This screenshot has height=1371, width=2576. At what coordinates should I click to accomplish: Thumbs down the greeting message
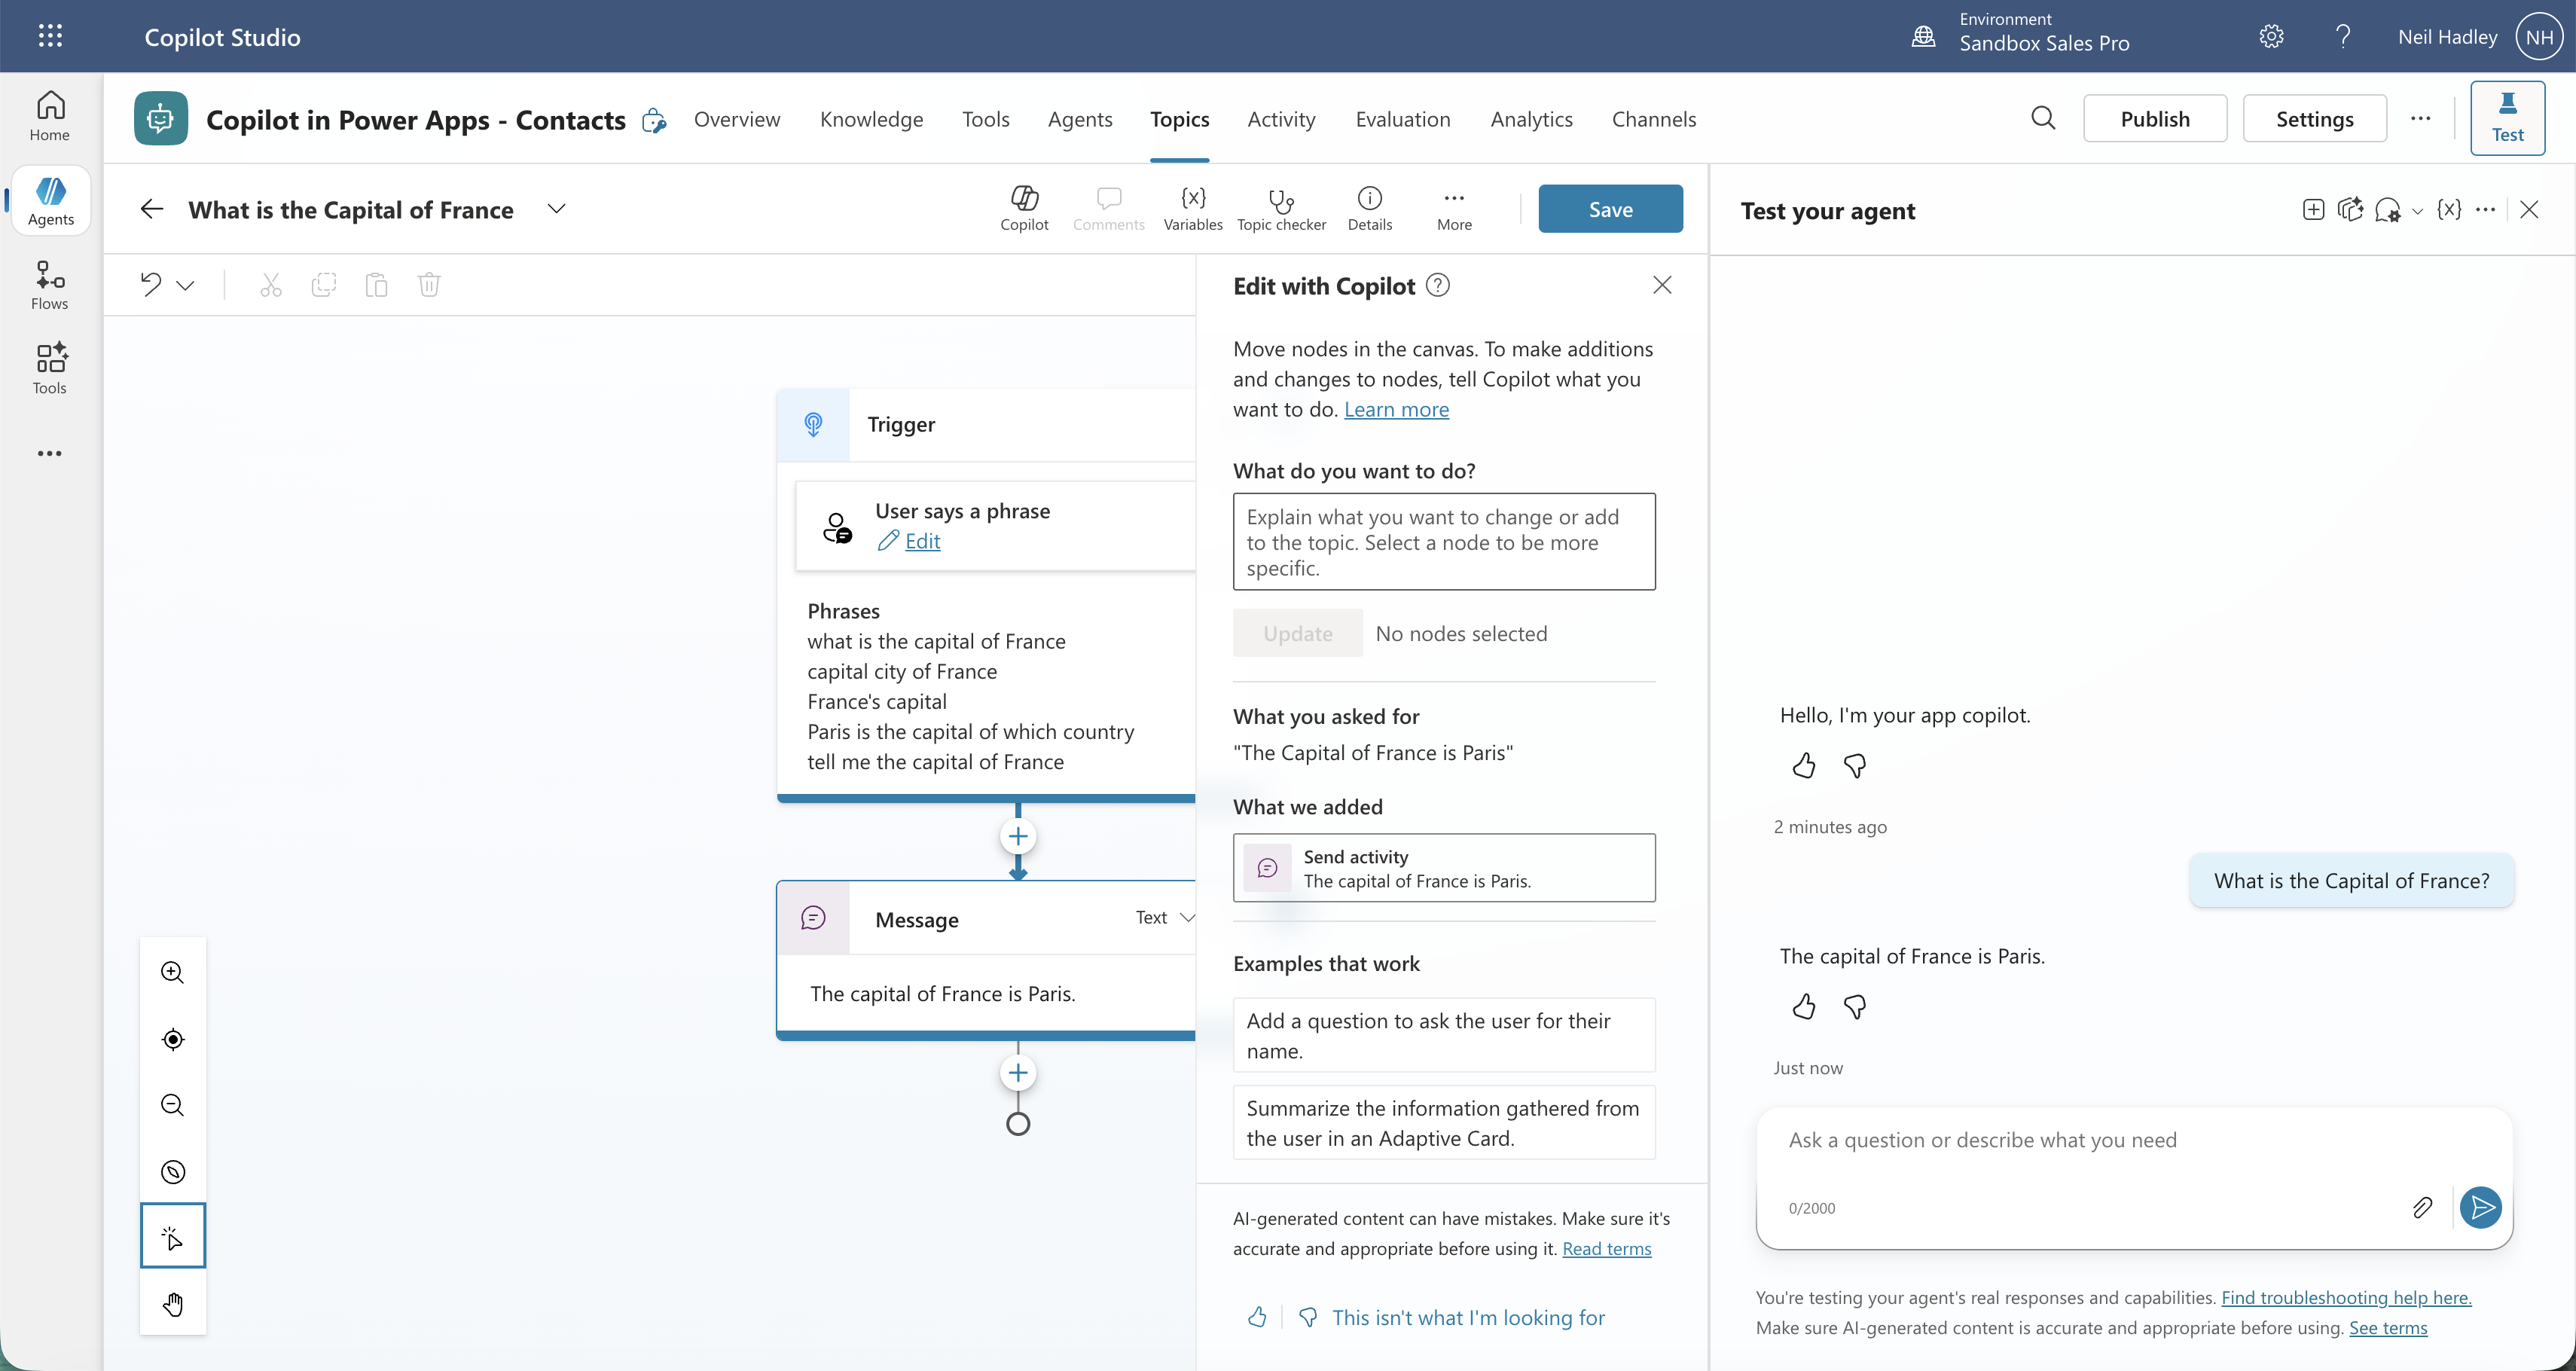click(x=1855, y=766)
